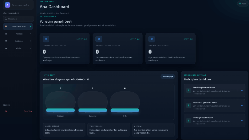Click the Ana Dashboard home icon
Image resolution: width=249 pixels, height=140 pixels.
click(x=6, y=26)
